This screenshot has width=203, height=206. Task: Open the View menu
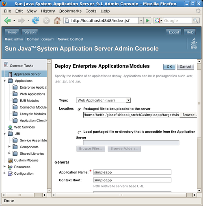pos(32,11)
